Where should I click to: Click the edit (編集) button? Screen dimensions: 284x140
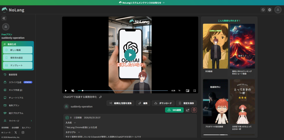point(143,103)
